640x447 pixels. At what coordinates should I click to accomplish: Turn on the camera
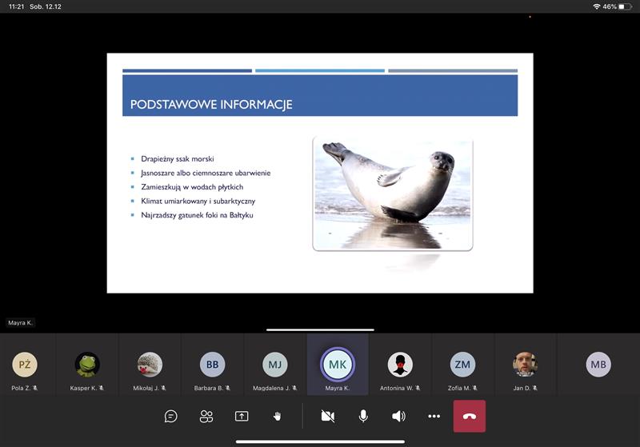[327, 416]
